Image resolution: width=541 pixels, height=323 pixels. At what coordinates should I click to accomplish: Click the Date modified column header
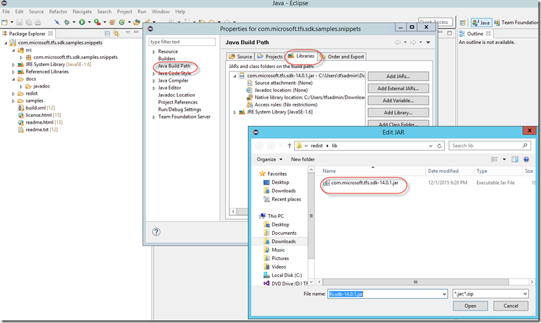[443, 171]
